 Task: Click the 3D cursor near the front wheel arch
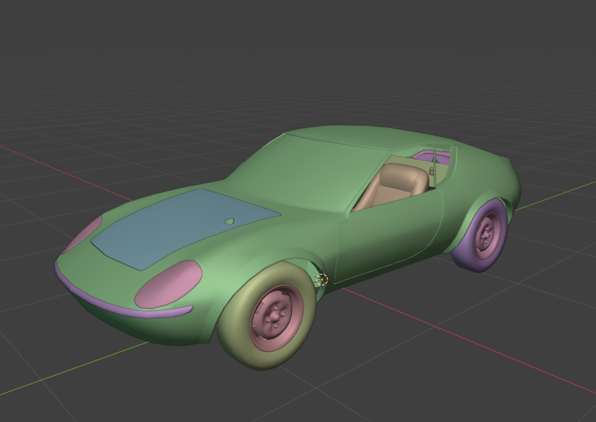coord(322,280)
